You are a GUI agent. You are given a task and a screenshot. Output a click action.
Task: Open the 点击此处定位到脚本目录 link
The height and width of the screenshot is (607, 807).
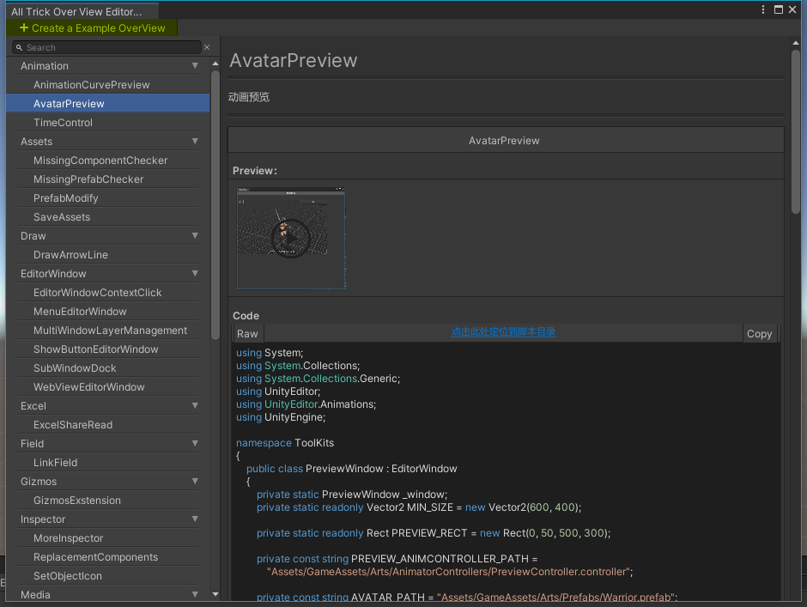click(503, 331)
